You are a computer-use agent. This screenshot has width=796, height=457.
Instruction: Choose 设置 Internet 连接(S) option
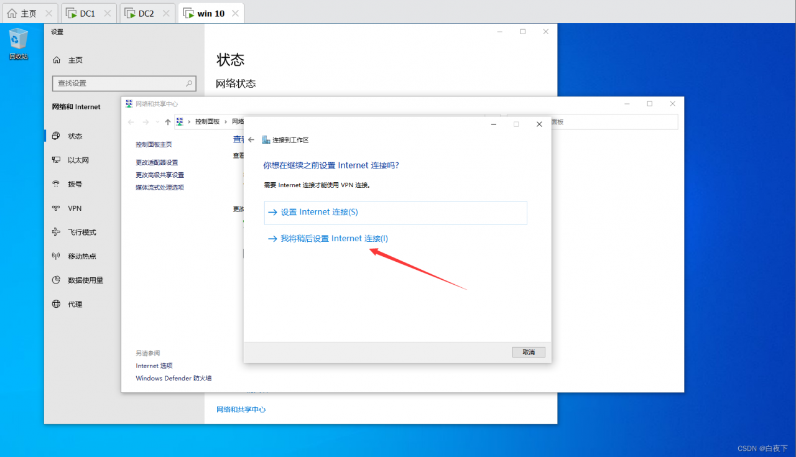click(396, 213)
